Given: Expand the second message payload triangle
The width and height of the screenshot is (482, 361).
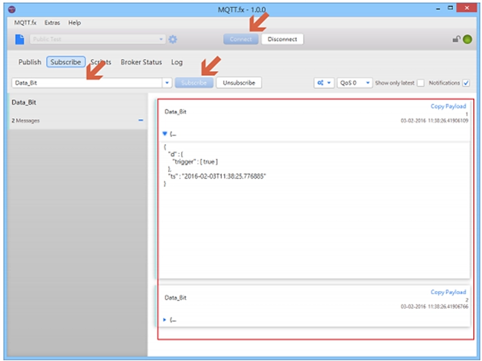Looking at the screenshot, I should (165, 320).
